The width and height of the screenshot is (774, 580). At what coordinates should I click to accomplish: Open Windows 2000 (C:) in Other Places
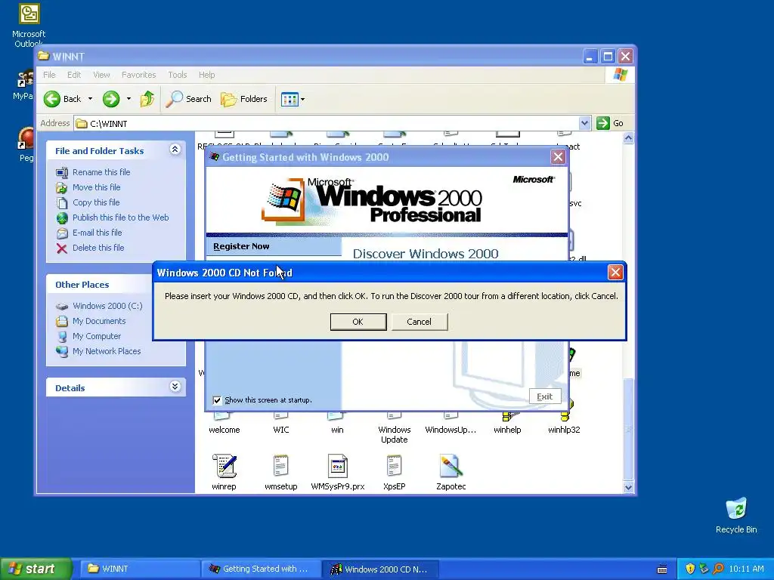coord(107,306)
